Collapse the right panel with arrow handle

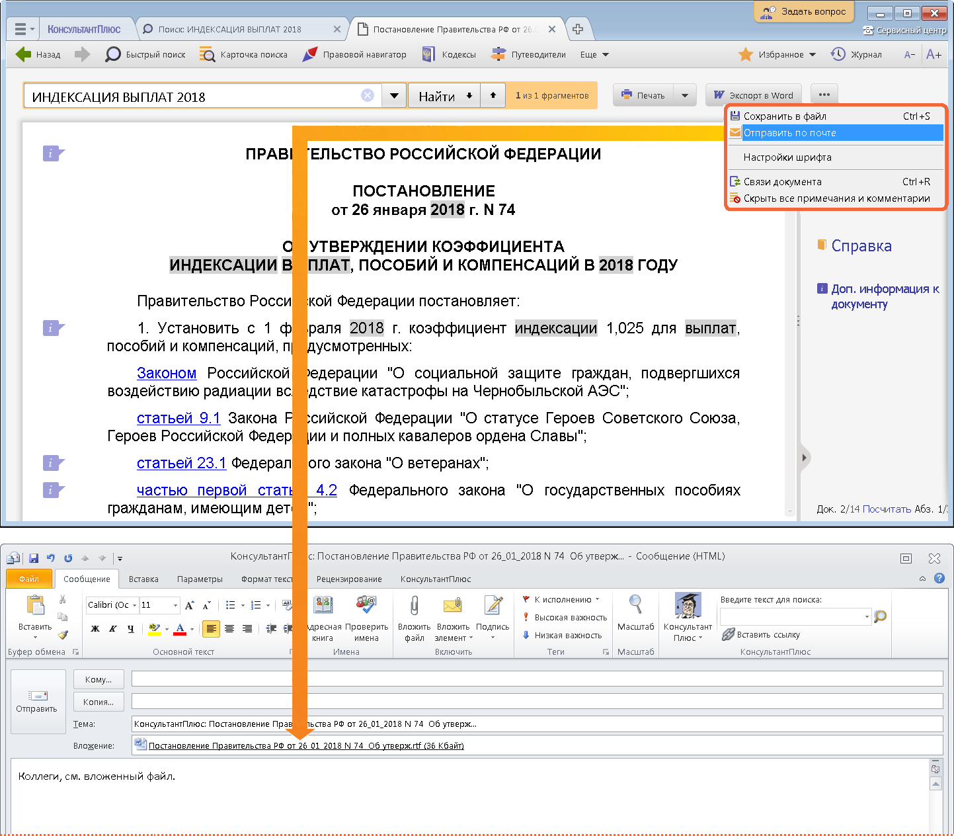(805, 458)
